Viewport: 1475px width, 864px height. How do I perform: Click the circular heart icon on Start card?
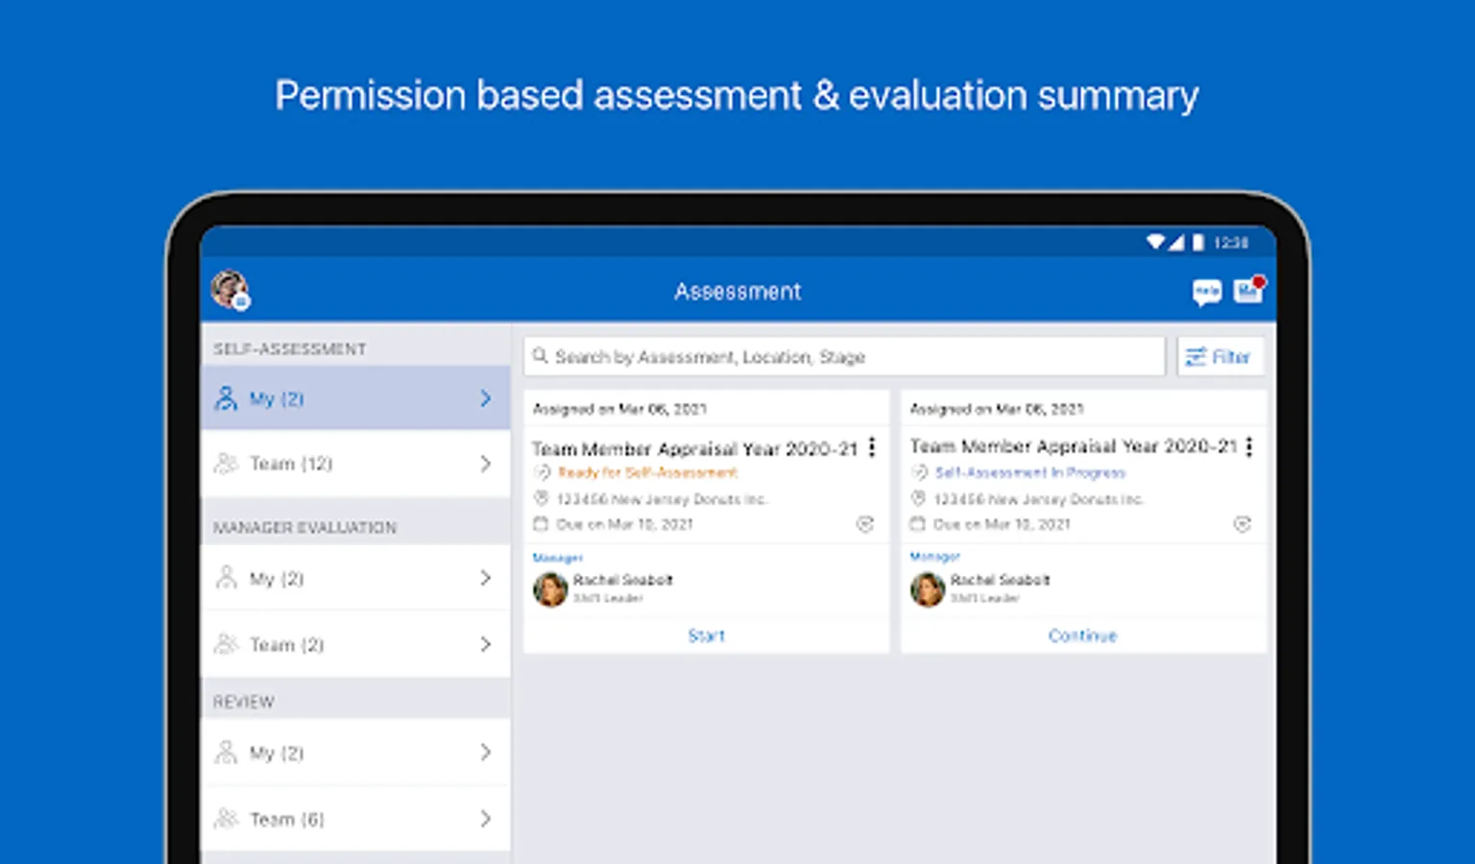tap(865, 524)
